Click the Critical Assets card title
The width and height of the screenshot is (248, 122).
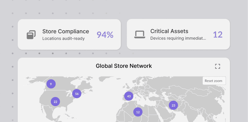pyautogui.click(x=169, y=31)
